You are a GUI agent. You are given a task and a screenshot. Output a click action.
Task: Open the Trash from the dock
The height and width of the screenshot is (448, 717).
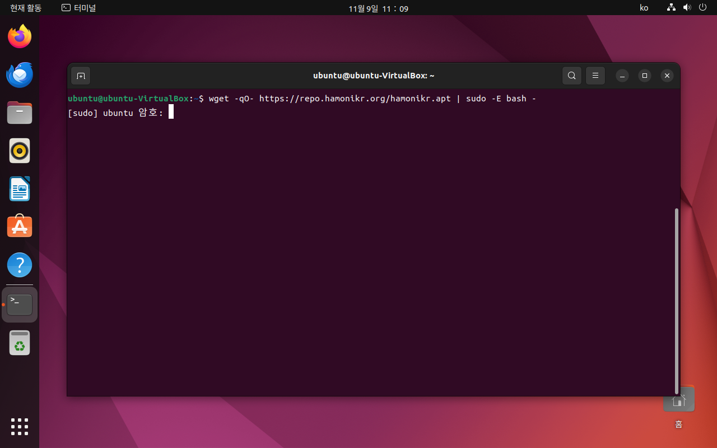(x=20, y=343)
